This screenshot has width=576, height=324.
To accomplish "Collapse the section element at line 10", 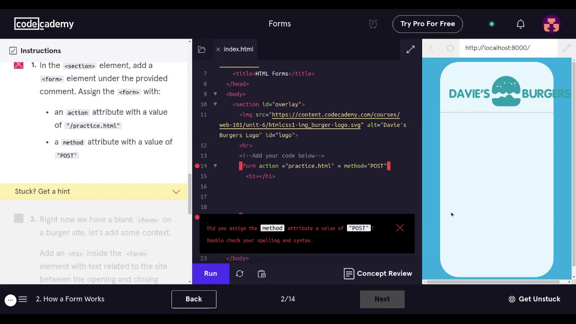I will 215,104.
